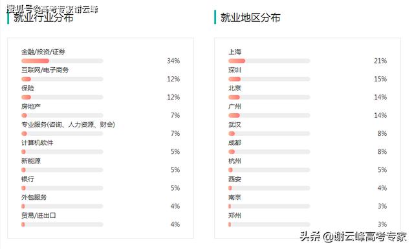Select the 北京 city label
414x249 pixels.
click(x=235, y=88)
